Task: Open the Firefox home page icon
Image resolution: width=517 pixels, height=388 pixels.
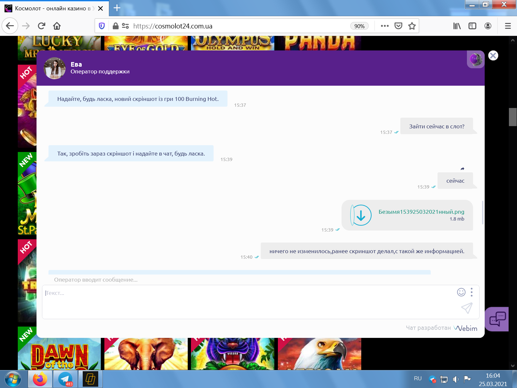Action: [57, 26]
